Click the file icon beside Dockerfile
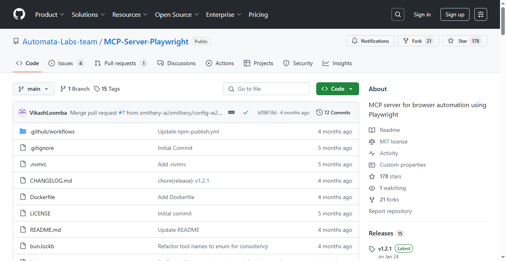 pyautogui.click(x=23, y=197)
